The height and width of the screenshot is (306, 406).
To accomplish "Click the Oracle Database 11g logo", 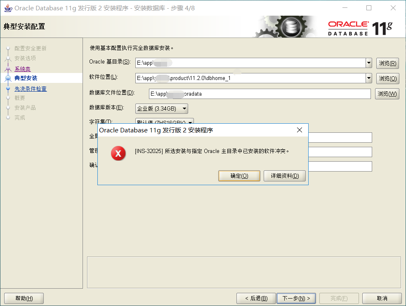I will (361, 28).
